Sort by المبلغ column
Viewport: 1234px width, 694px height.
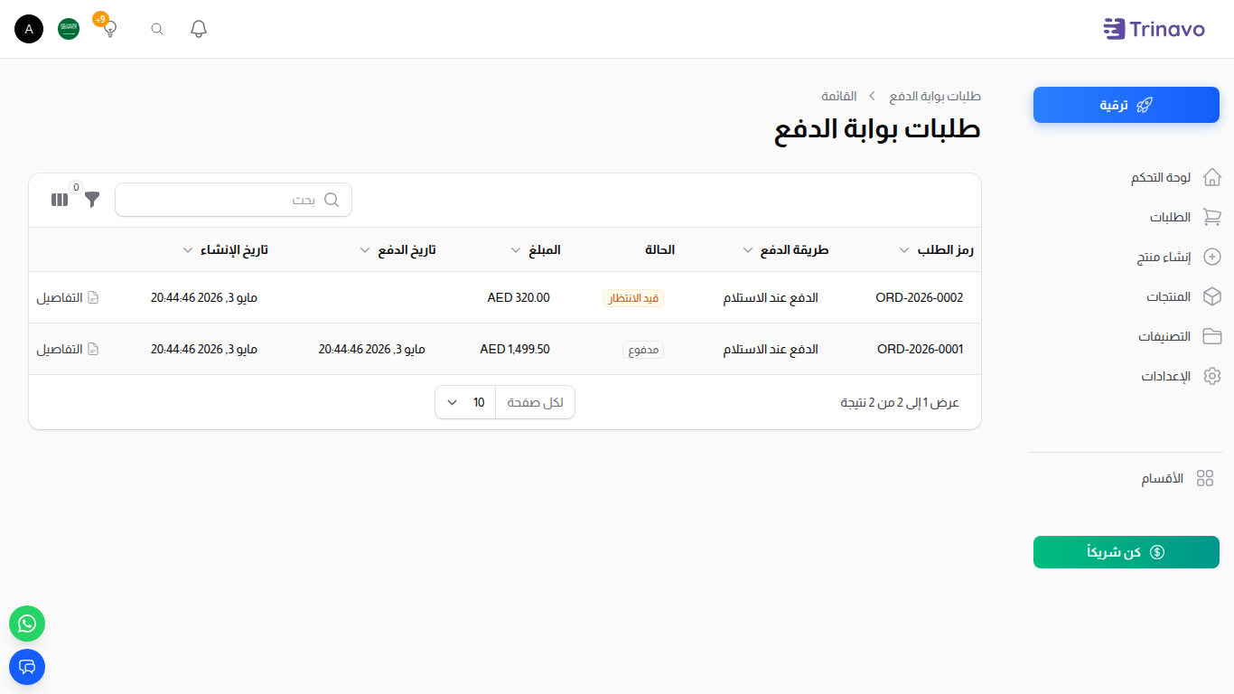coord(535,249)
